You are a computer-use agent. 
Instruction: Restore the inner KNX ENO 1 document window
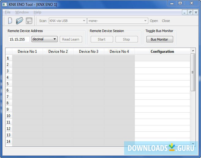point(190,13)
